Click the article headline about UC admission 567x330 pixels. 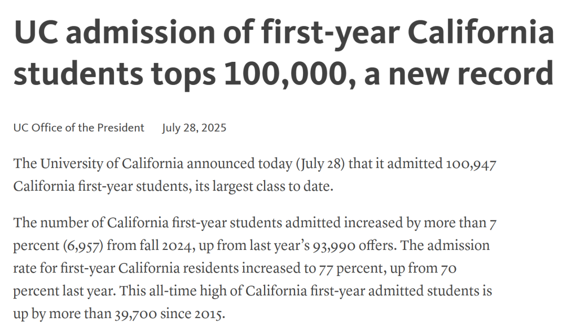284,53
